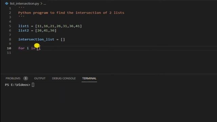Click line number 10 in the gutter
Image resolution: width=217 pixels, height=122 pixels.
click(9, 48)
